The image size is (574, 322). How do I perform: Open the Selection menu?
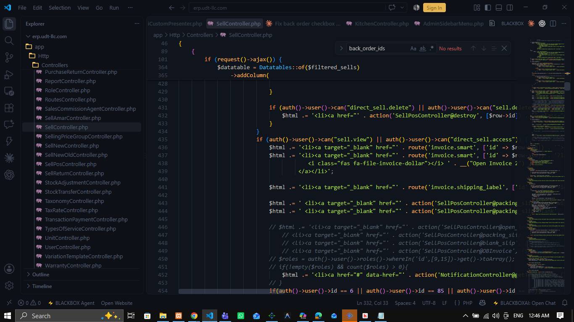60,8
